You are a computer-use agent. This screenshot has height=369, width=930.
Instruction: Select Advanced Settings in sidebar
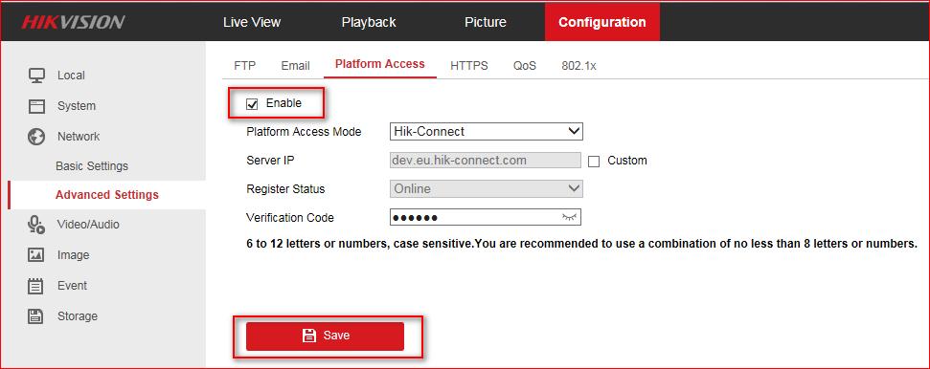click(107, 195)
